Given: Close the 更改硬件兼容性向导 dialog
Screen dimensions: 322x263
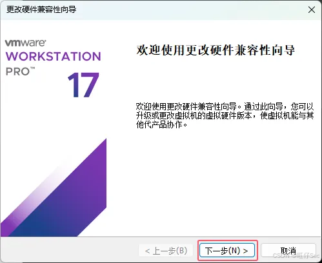Looking at the screenshot, I should 312,10.
